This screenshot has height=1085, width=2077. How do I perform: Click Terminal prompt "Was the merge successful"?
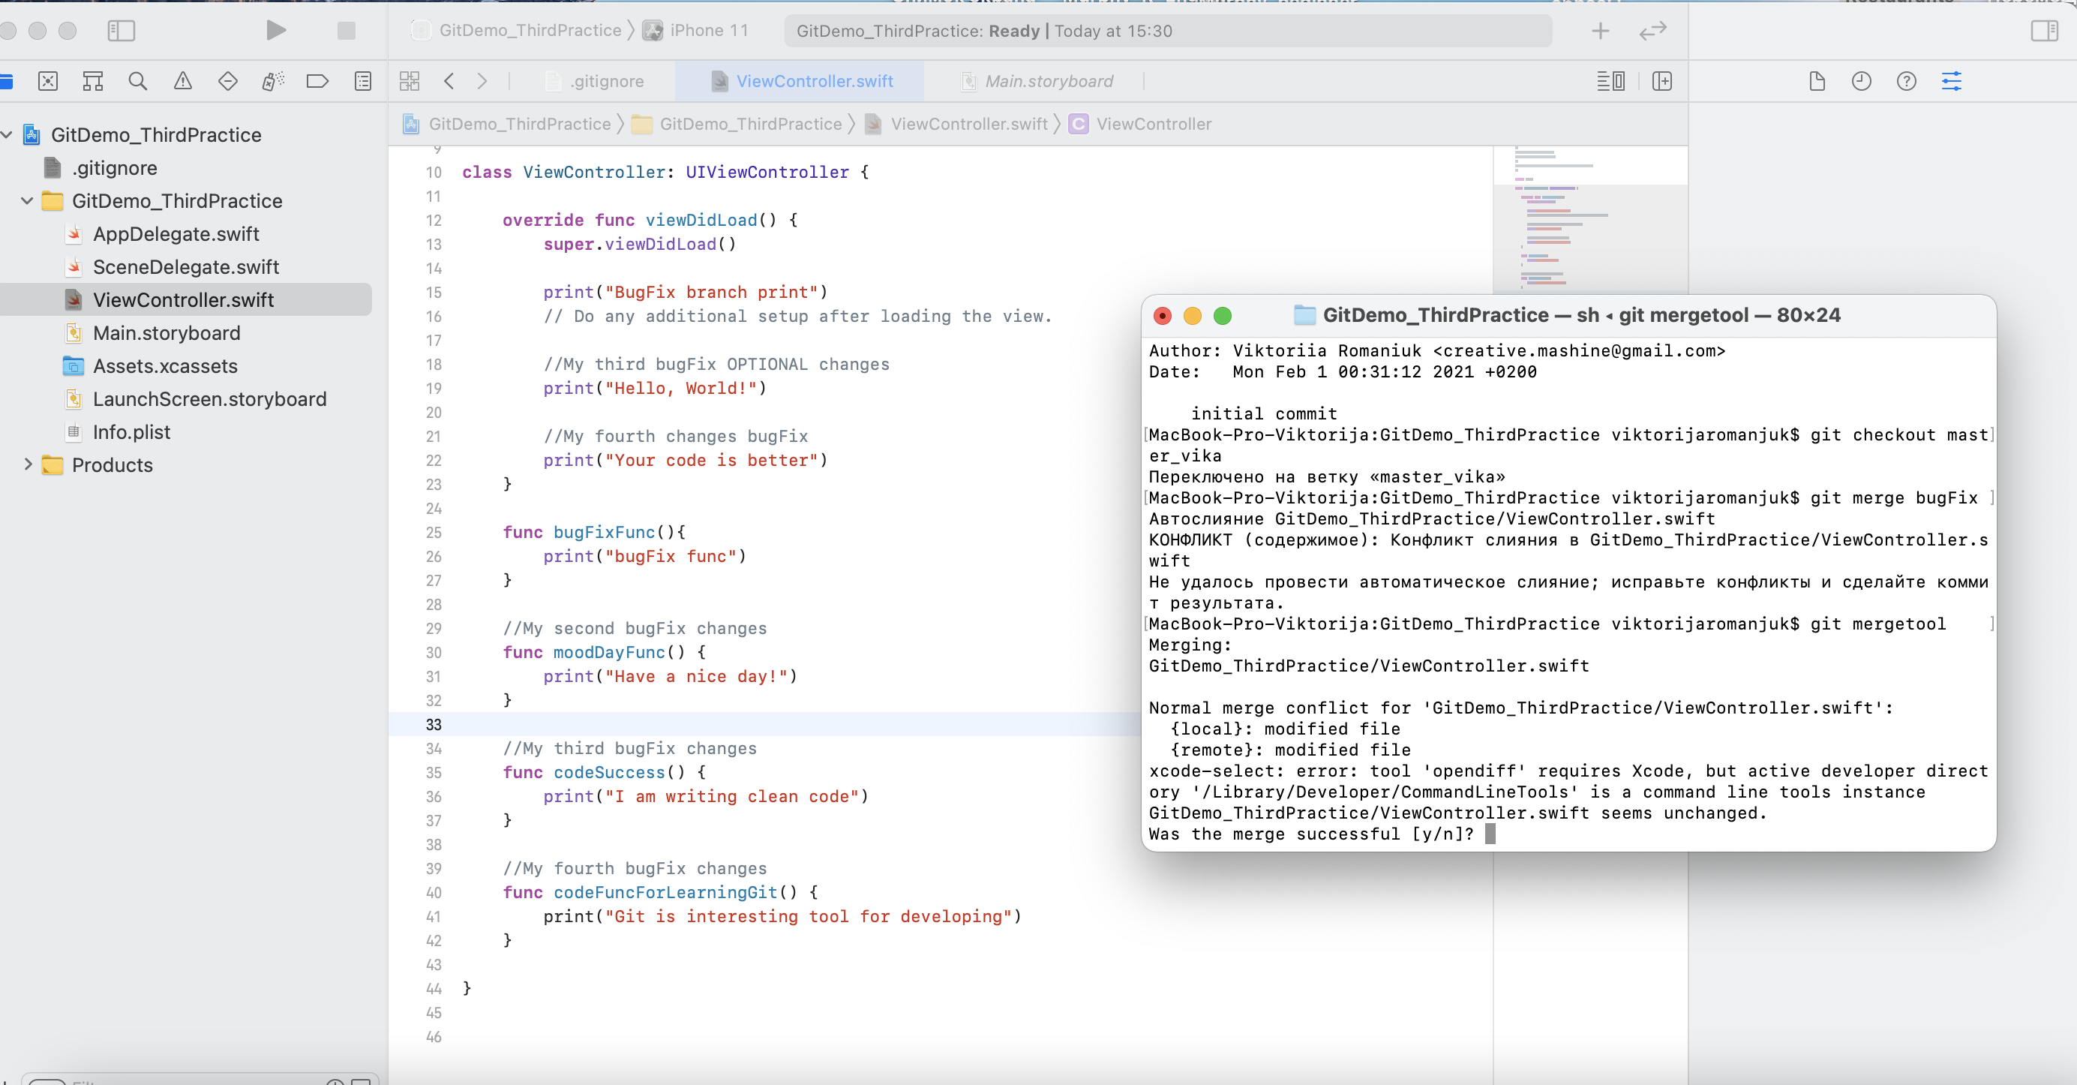coord(1311,834)
